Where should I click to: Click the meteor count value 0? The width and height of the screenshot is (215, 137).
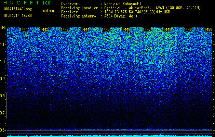(49, 16)
